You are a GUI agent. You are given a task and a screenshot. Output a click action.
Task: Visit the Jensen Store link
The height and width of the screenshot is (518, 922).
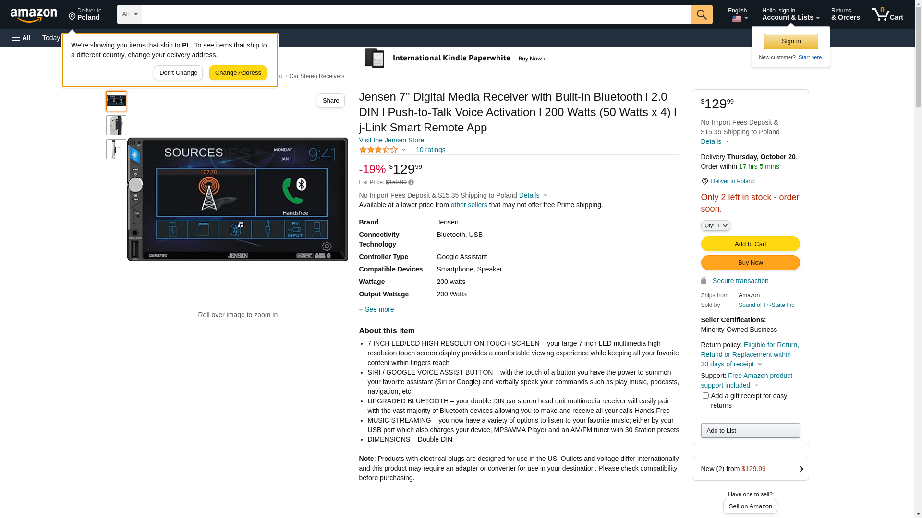click(392, 140)
